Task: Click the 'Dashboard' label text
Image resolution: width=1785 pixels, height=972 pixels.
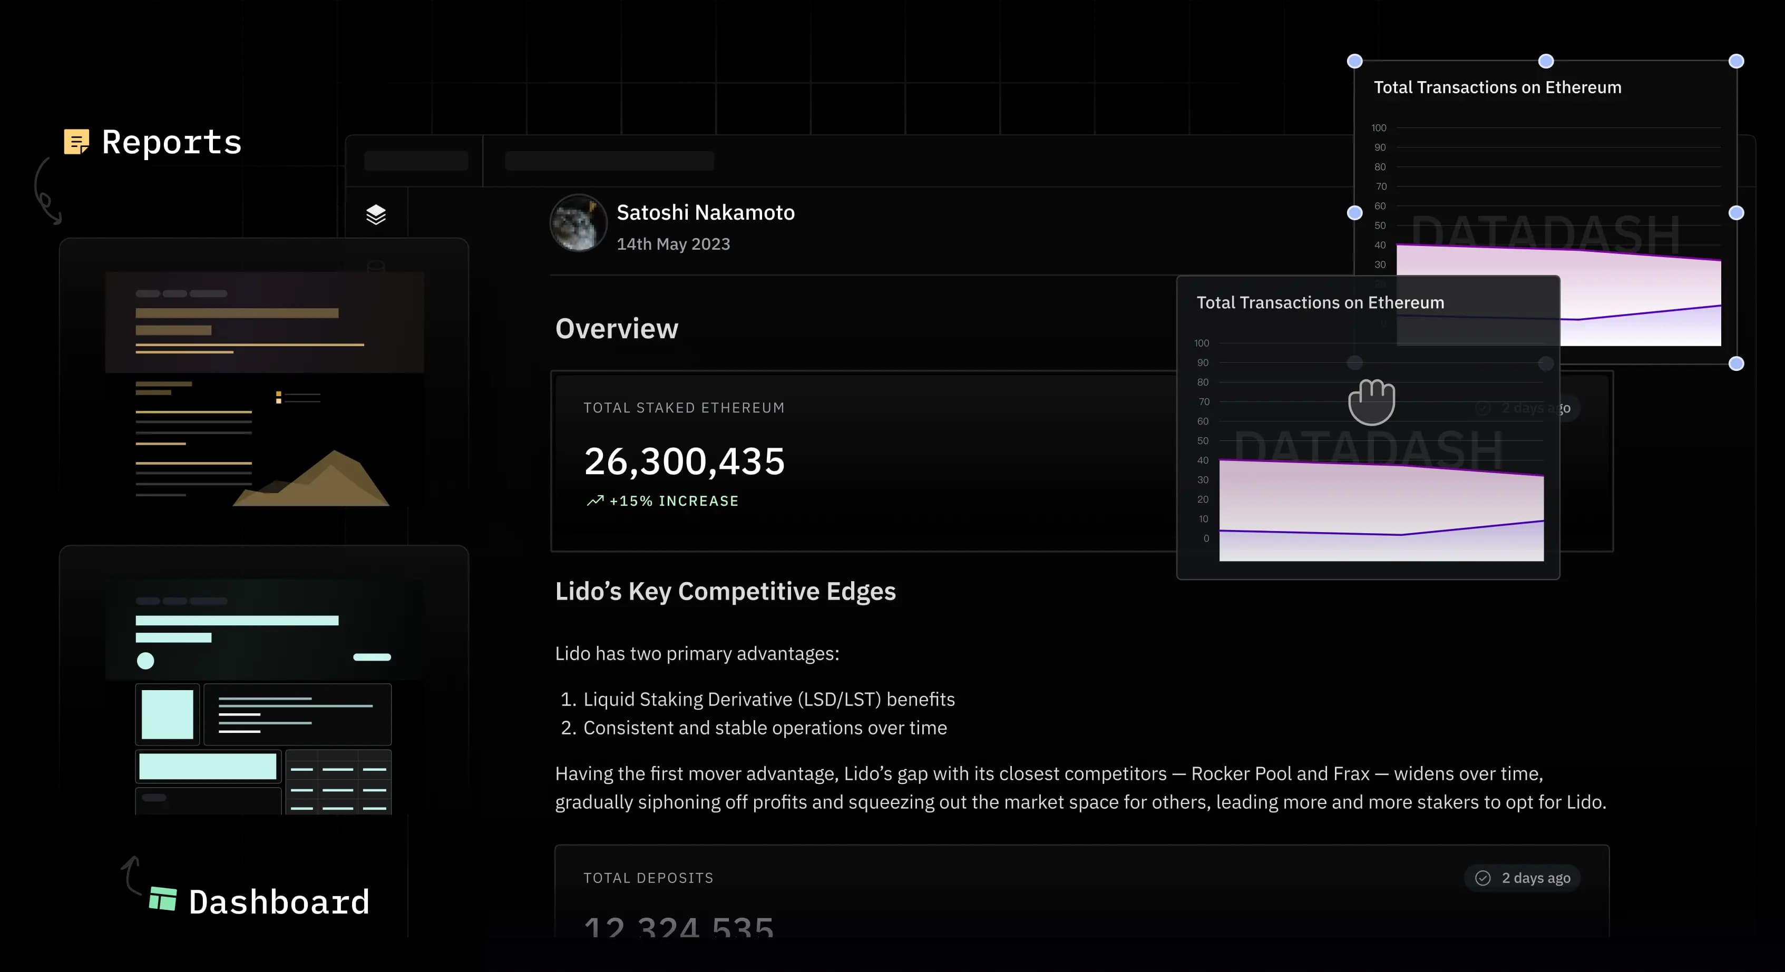Action: (x=279, y=901)
